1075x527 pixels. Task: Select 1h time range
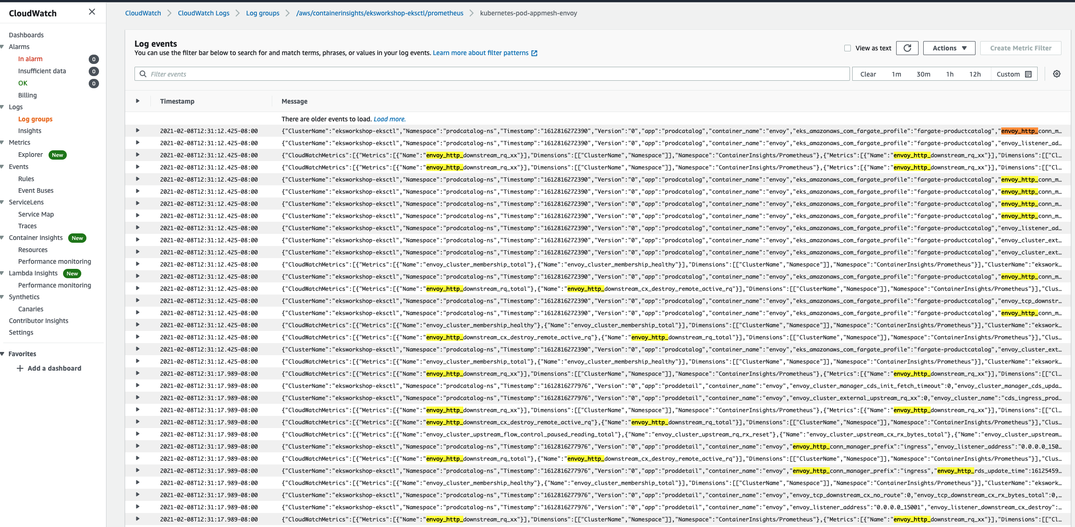pos(950,74)
